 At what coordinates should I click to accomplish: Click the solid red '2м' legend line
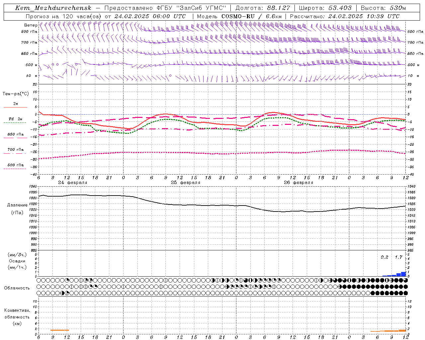pyautogui.click(x=15, y=107)
